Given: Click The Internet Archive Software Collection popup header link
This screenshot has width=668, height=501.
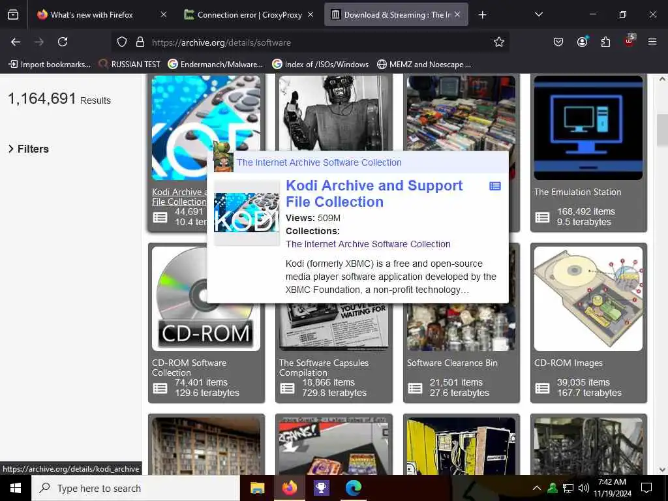Looking at the screenshot, I should click(319, 162).
